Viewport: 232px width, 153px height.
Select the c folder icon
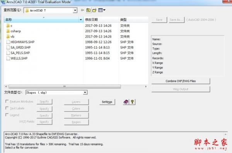point(8,25)
